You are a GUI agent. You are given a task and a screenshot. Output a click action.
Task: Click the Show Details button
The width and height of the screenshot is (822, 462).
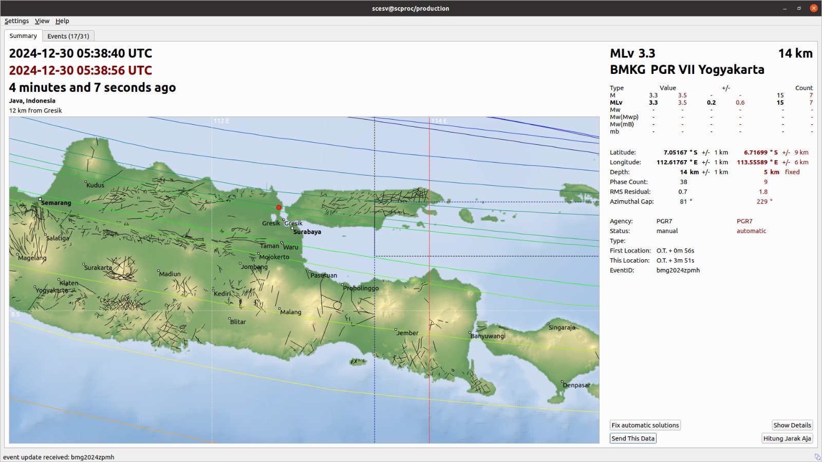[792, 425]
